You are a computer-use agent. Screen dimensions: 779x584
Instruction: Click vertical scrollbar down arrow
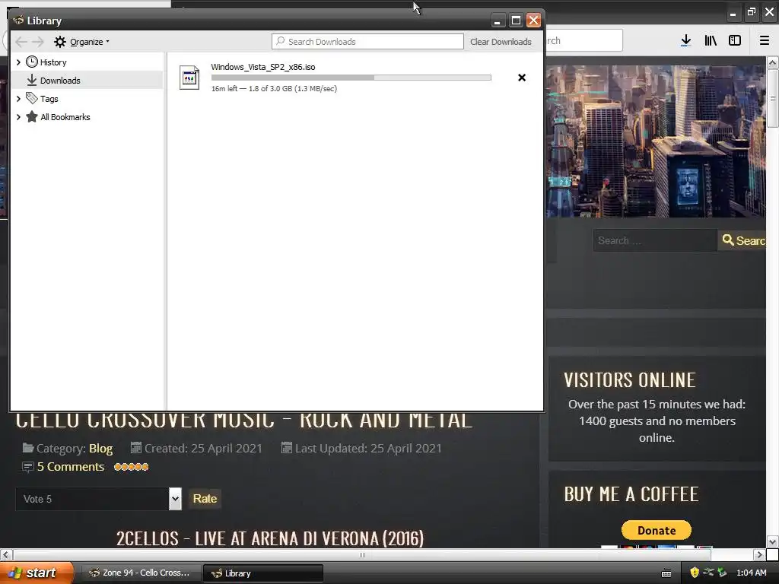point(772,541)
